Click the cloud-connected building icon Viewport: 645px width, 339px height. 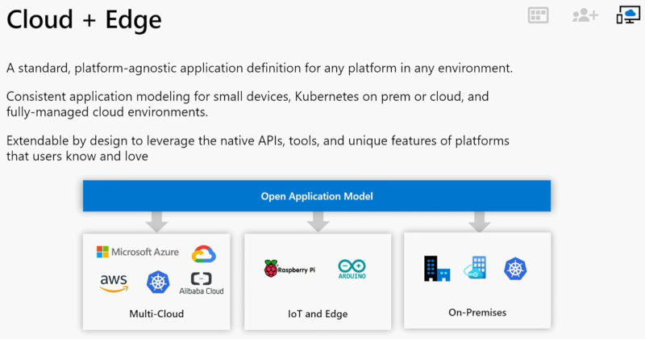click(x=475, y=268)
